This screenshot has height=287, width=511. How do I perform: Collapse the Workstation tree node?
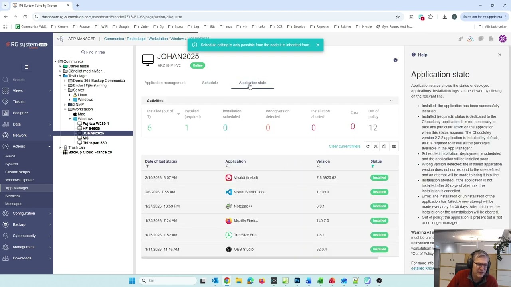tap(65, 109)
